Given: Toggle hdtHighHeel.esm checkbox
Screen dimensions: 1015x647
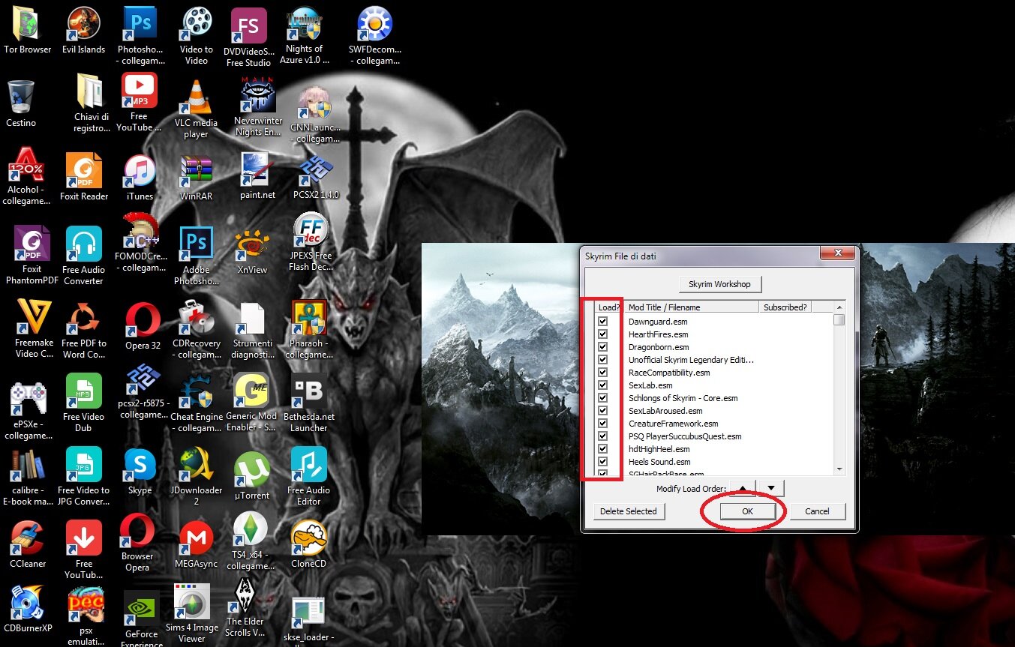Looking at the screenshot, I should pyautogui.click(x=602, y=449).
